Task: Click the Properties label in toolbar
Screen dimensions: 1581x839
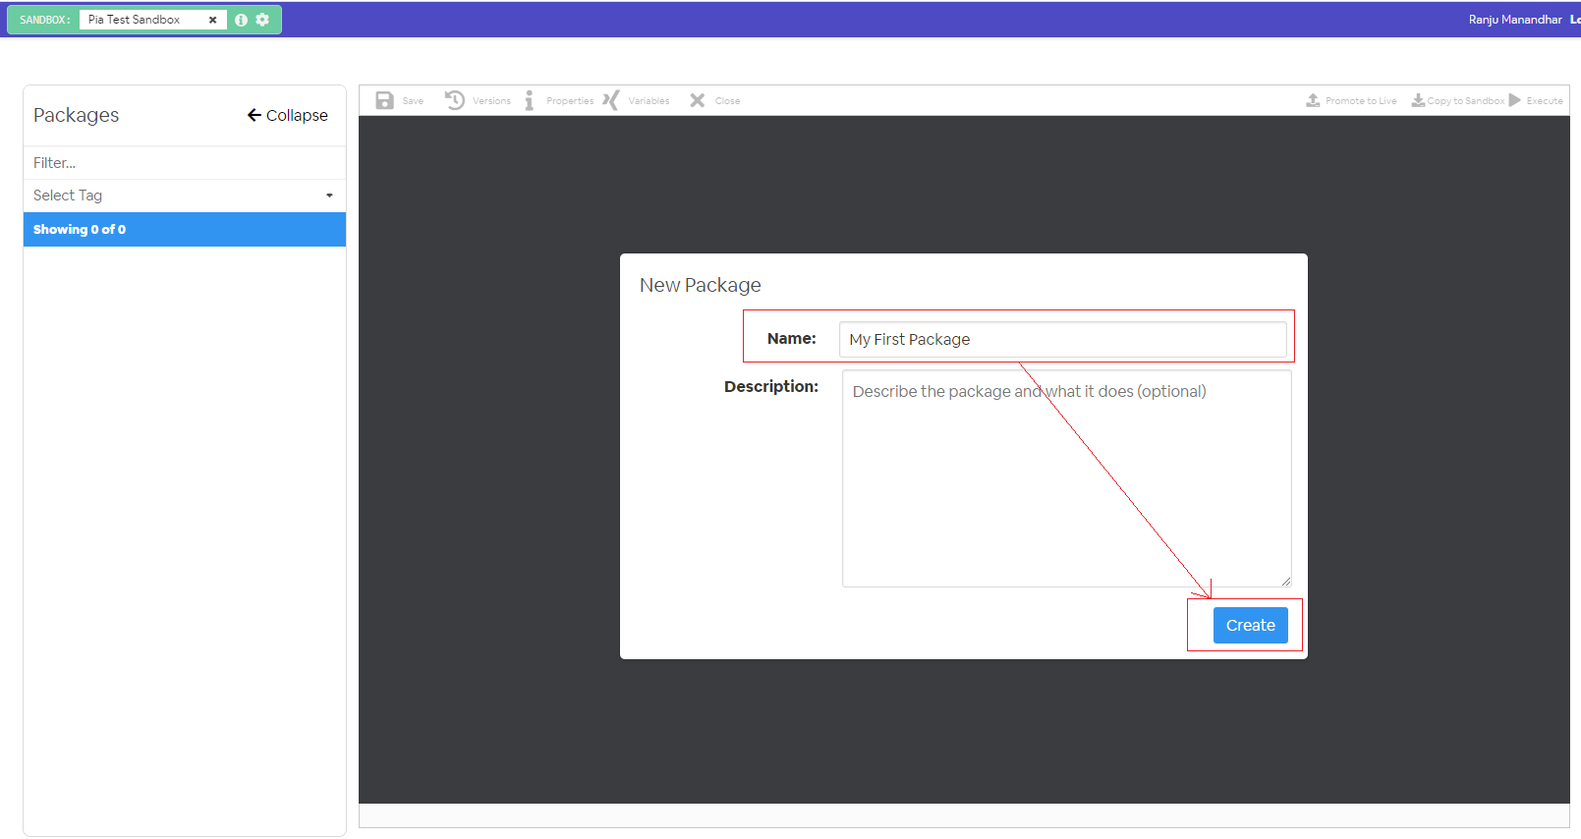Action: click(570, 101)
